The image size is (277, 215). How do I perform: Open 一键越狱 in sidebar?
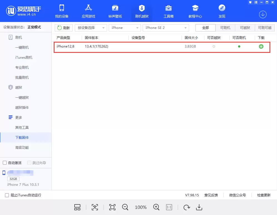click(x=22, y=98)
